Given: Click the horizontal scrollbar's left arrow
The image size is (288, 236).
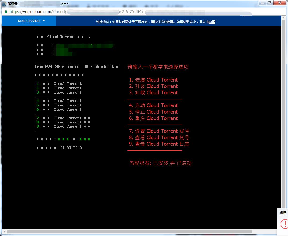Looking at the screenshot, I should pyautogui.click(x=4, y=232).
